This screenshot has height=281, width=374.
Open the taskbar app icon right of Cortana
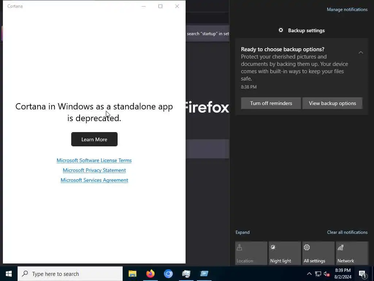[x=186, y=274]
